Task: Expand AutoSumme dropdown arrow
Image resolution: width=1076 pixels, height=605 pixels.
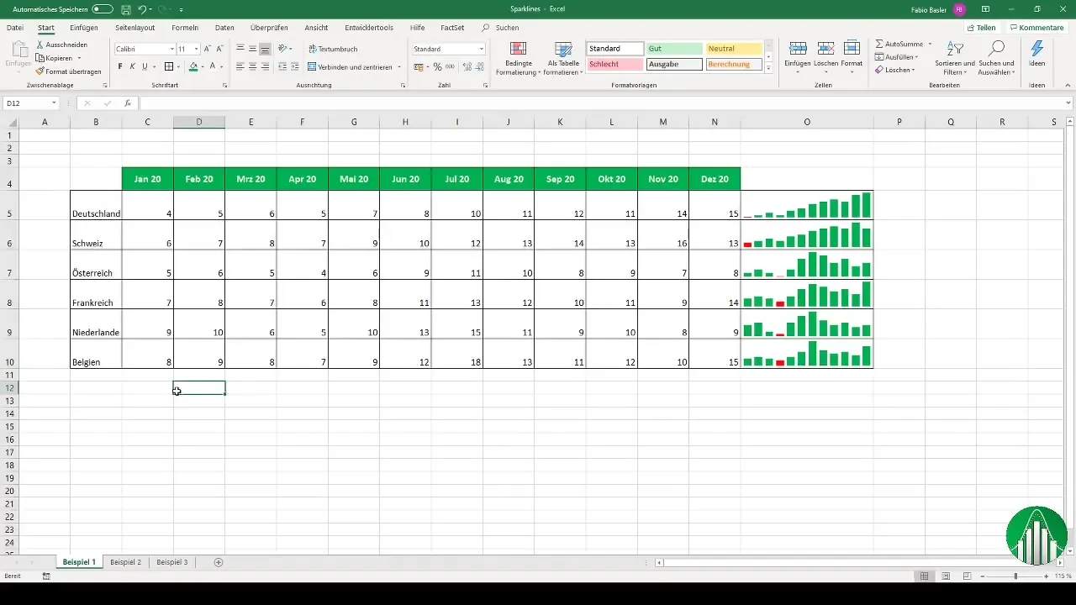Action: click(930, 44)
